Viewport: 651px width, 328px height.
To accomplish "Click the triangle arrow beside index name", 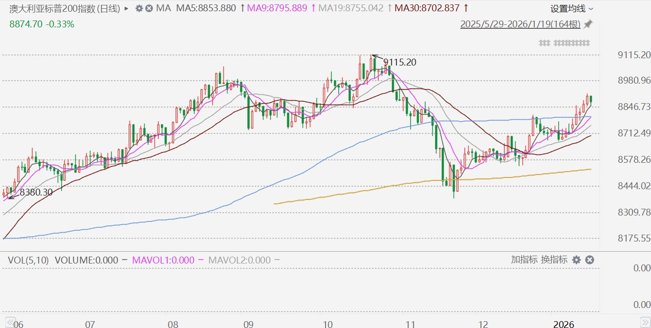I will pyautogui.click(x=127, y=8).
